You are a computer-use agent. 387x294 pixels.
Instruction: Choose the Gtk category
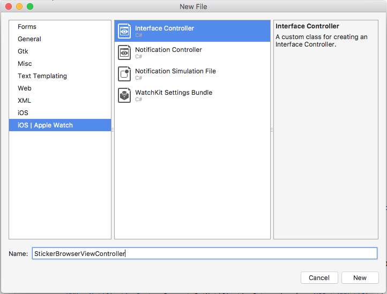click(23, 51)
